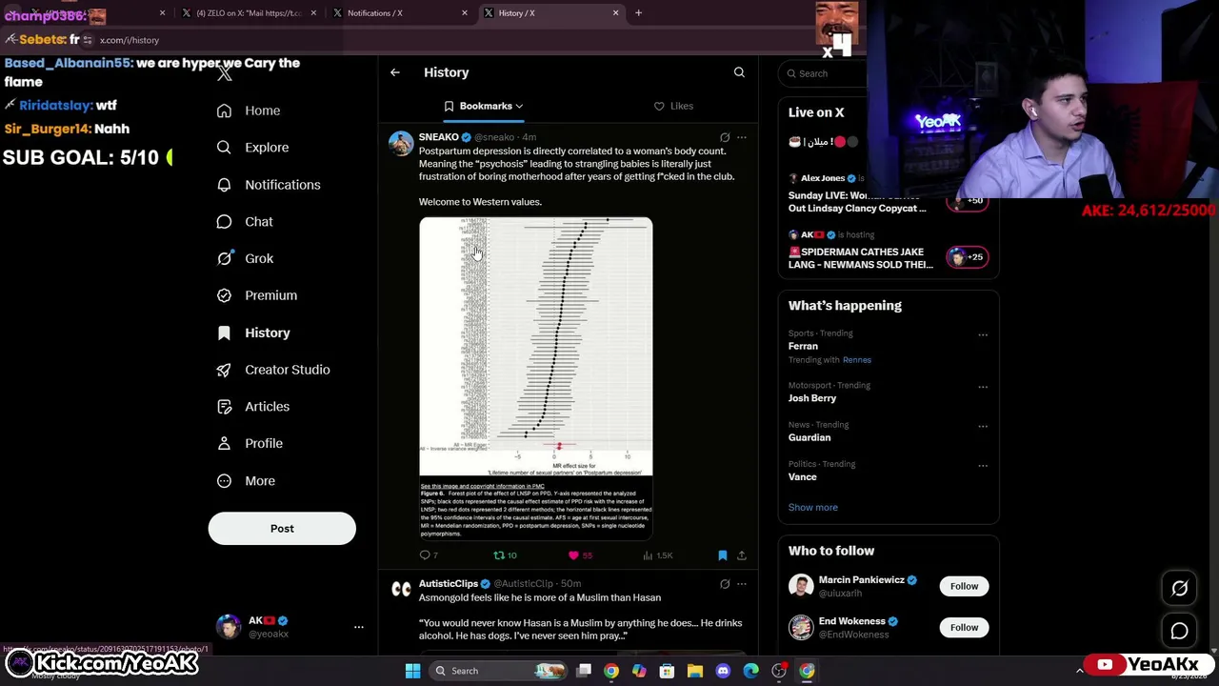Open options for Ferran trend
Image resolution: width=1219 pixels, height=686 pixels.
983,334
